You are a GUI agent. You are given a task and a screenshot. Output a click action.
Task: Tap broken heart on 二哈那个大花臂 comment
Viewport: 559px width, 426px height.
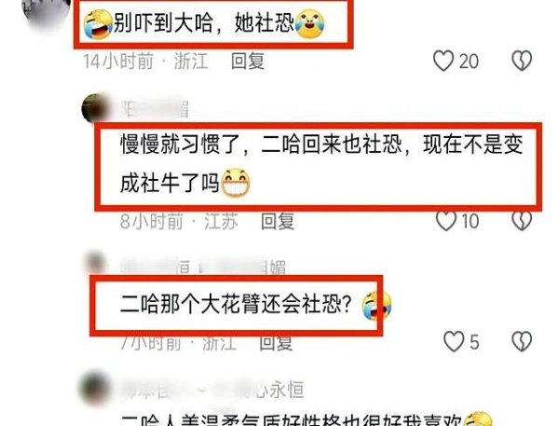(522, 341)
